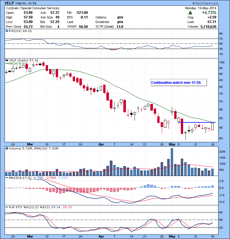The width and height of the screenshot is (230, 239).
Task: Click the VWAP value 56.50
Action: (x=83, y=27)
